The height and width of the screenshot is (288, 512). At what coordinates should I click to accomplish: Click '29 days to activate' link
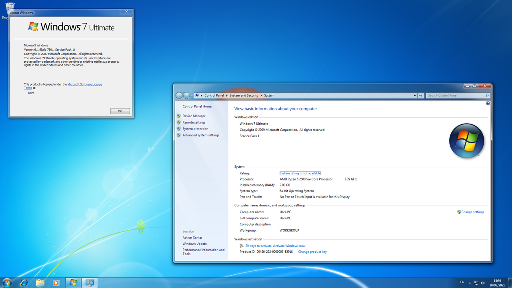275,246
